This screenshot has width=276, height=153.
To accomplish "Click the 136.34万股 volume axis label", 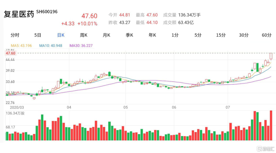I will click(15, 113).
